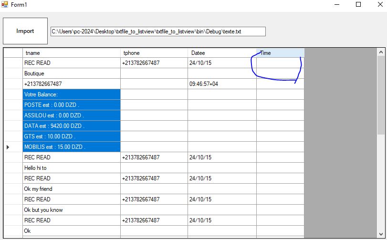The image size is (387, 240).
Task: Click the Import button
Action: 25,31
